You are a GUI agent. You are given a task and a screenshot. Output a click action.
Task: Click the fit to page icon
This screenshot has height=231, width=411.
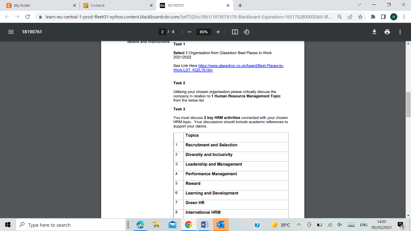coord(235,32)
